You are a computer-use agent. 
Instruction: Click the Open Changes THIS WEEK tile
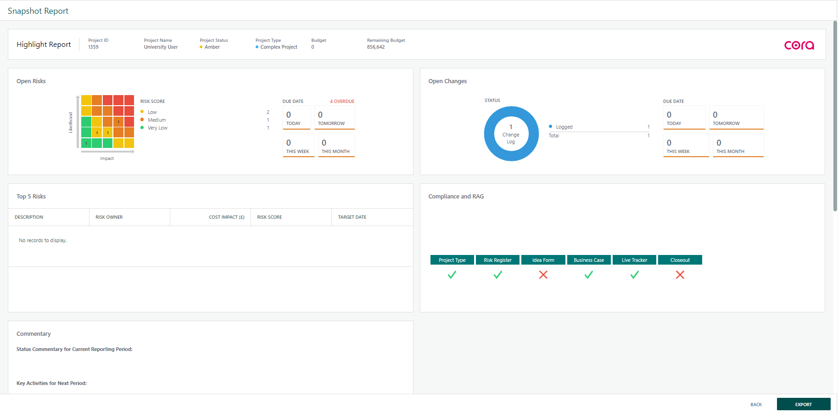(686, 146)
